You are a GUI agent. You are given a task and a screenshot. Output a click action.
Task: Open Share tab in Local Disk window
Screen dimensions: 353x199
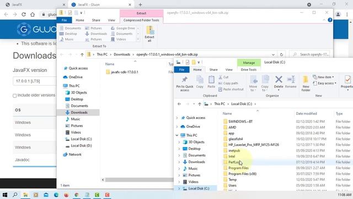(213, 70)
